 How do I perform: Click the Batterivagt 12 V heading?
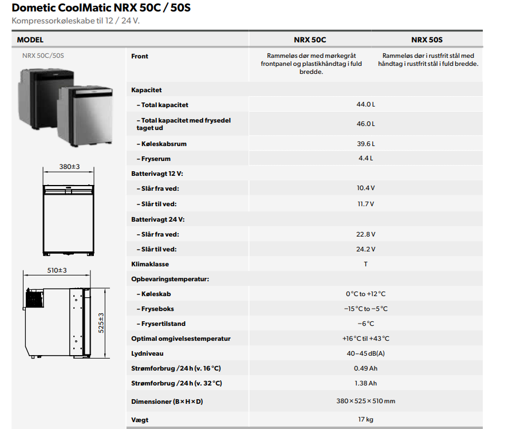coord(157,173)
